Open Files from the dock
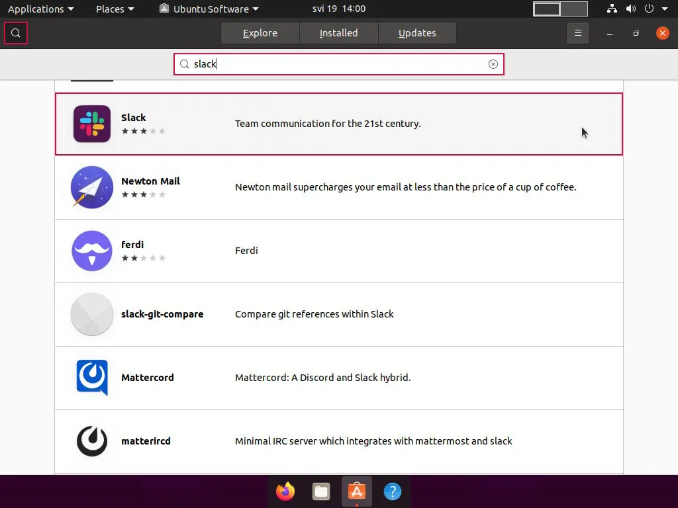 point(321,491)
